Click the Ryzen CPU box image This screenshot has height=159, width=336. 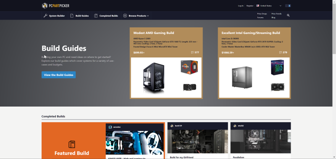[189, 67]
